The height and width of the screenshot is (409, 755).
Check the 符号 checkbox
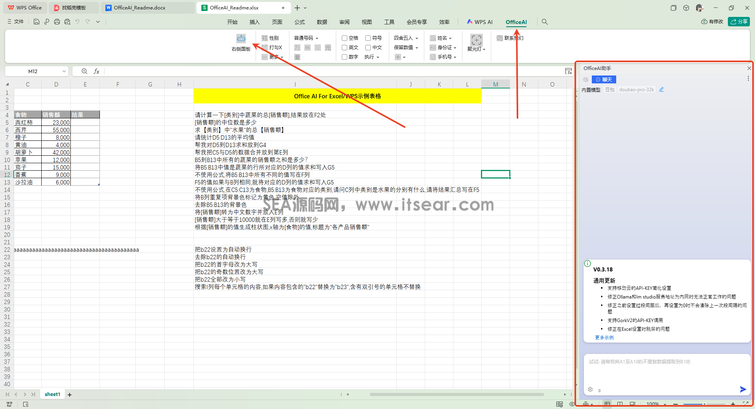click(368, 38)
